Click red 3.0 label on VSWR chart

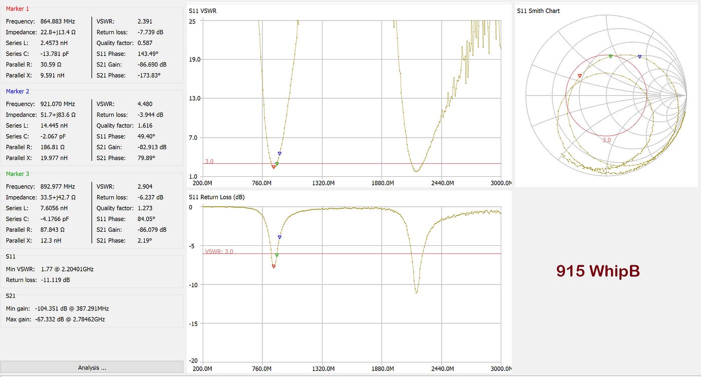tap(209, 162)
